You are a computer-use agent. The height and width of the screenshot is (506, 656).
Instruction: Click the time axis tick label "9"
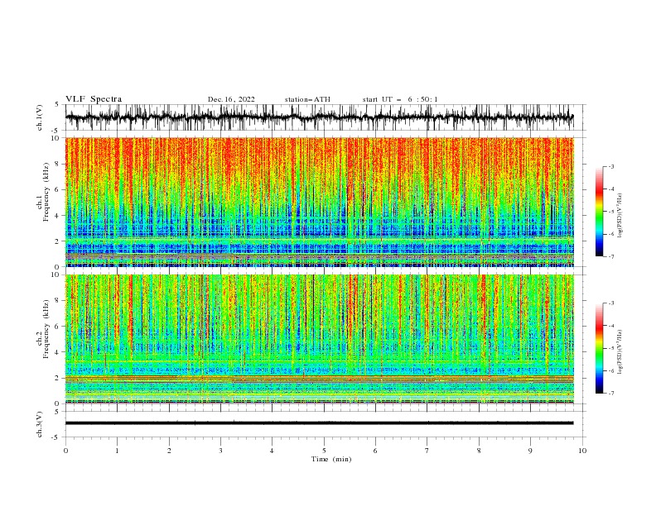[530, 451]
